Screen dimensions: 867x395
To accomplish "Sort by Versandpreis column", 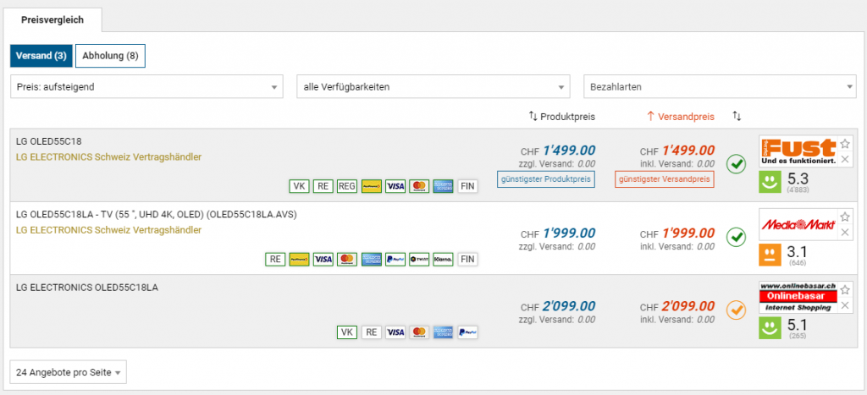I will 681,117.
